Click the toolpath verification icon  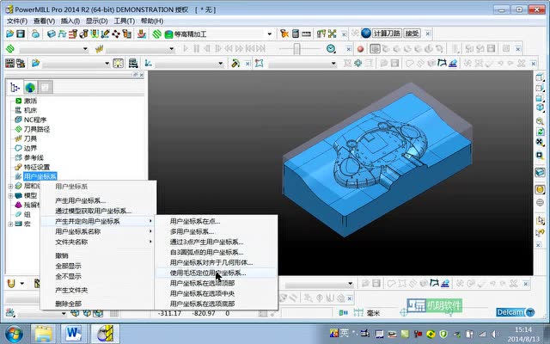coord(284,34)
